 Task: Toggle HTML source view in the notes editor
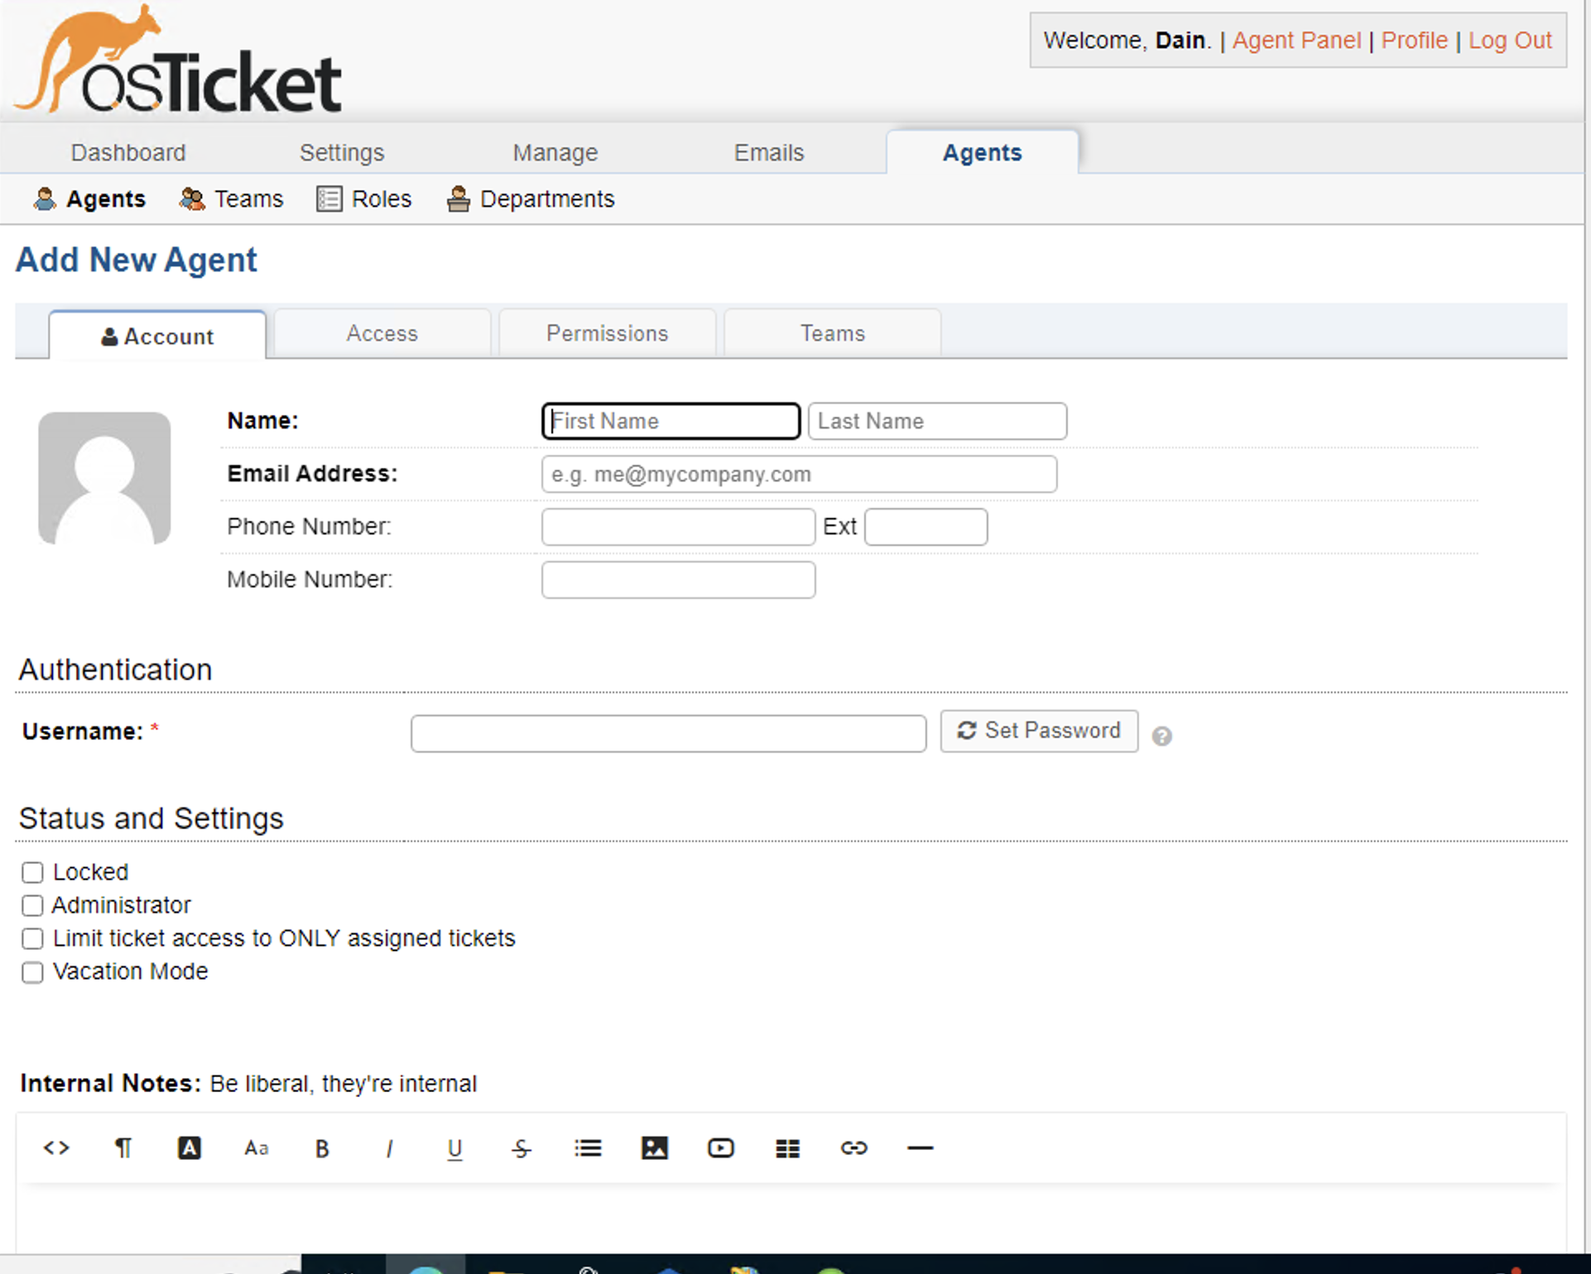pos(55,1148)
